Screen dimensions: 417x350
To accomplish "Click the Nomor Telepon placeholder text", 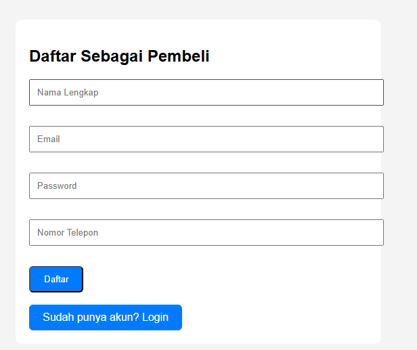I will [68, 233].
